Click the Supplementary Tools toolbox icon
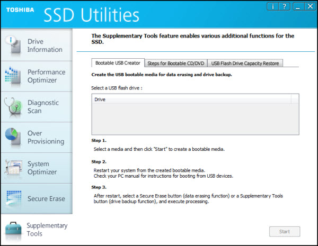 [x=13, y=231]
